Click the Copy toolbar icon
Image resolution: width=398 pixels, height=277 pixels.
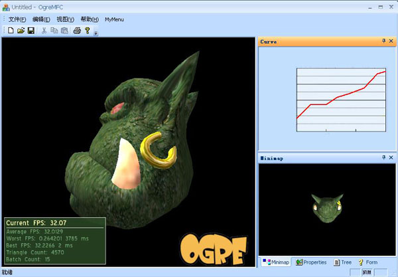[54, 31]
